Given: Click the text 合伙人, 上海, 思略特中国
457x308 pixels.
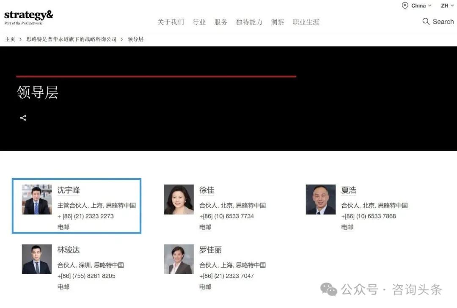Looking at the screenshot, I should coord(233,265).
